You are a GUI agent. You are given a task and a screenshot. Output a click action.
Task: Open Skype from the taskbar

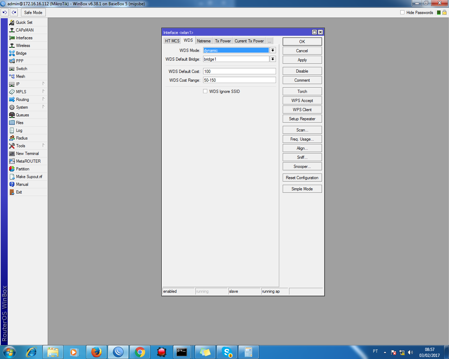(227, 352)
